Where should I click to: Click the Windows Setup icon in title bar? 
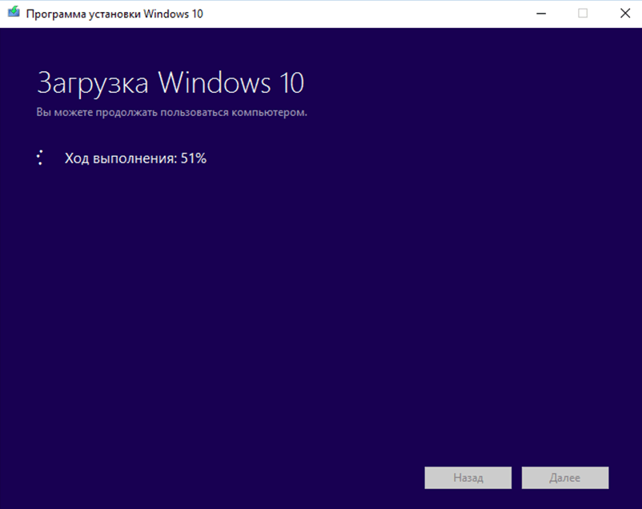[13, 14]
